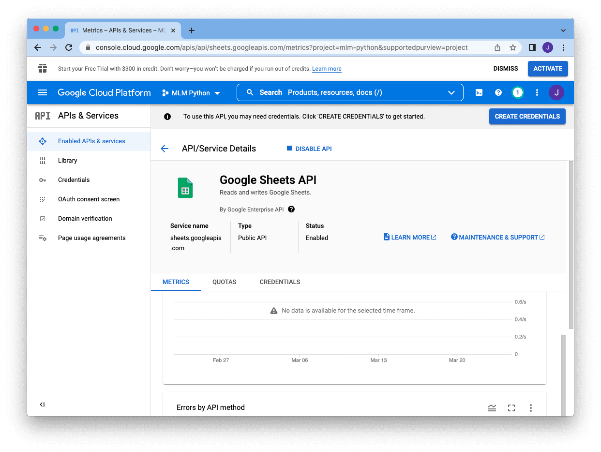Reload the page
The image size is (601, 452).
pos(69,47)
